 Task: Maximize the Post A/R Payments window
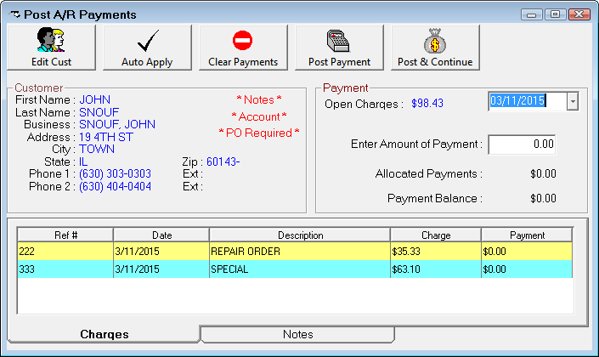click(x=555, y=14)
